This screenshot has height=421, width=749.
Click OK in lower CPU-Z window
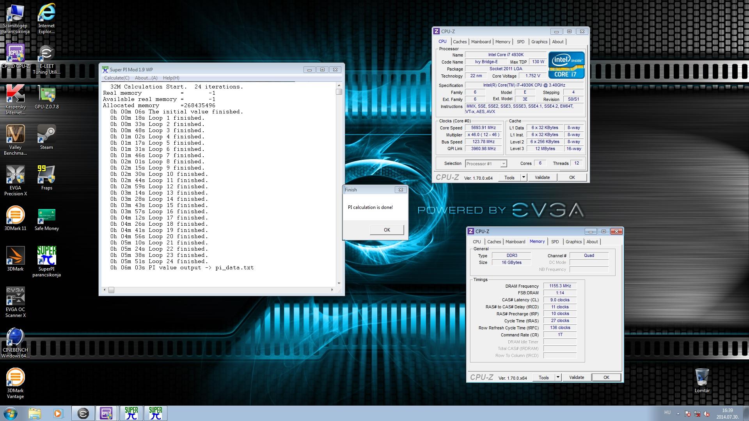pos(606,377)
